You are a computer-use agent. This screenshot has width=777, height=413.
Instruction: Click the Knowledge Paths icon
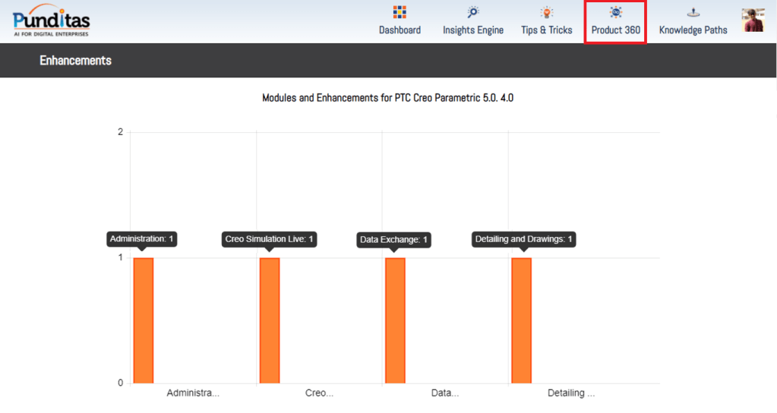coord(693,12)
